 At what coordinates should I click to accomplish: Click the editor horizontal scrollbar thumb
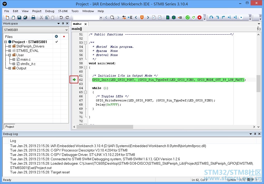point(105,127)
